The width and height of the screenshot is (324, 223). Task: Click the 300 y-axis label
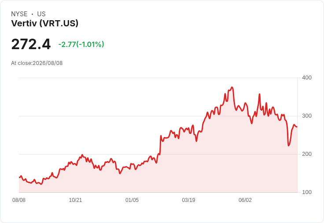click(307, 116)
